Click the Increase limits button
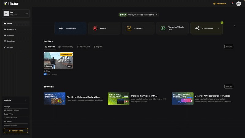 (16, 131)
